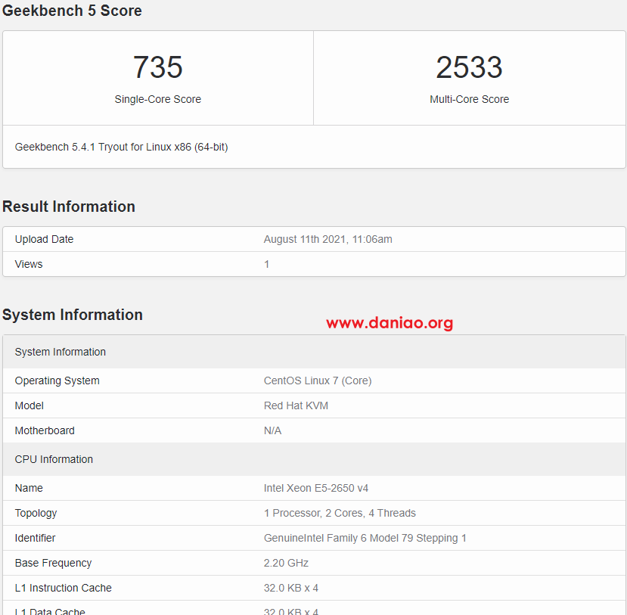
Task: Click the CPU Name label
Action: tap(29, 488)
